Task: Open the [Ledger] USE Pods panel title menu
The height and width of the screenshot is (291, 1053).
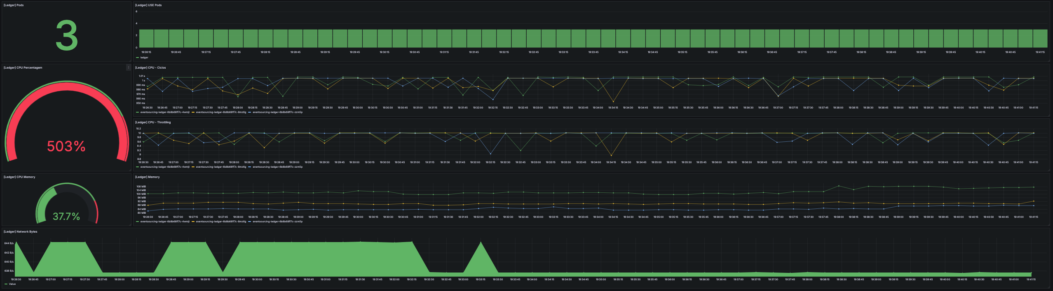Action: point(148,5)
